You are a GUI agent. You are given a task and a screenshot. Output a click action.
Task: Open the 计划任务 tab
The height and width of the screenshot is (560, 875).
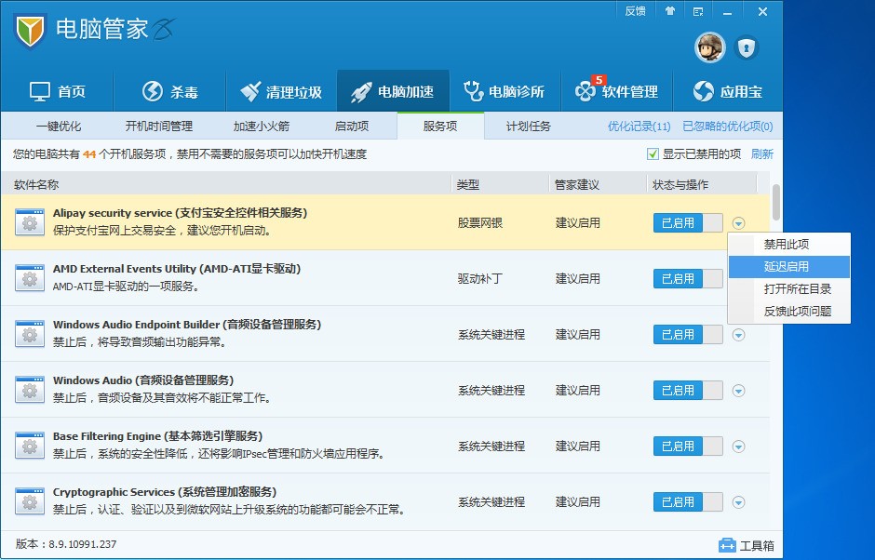tap(528, 127)
